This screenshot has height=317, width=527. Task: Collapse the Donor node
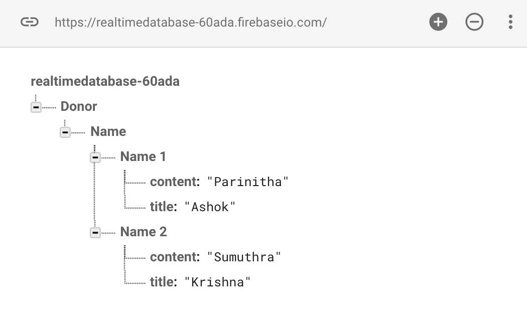pos(36,107)
